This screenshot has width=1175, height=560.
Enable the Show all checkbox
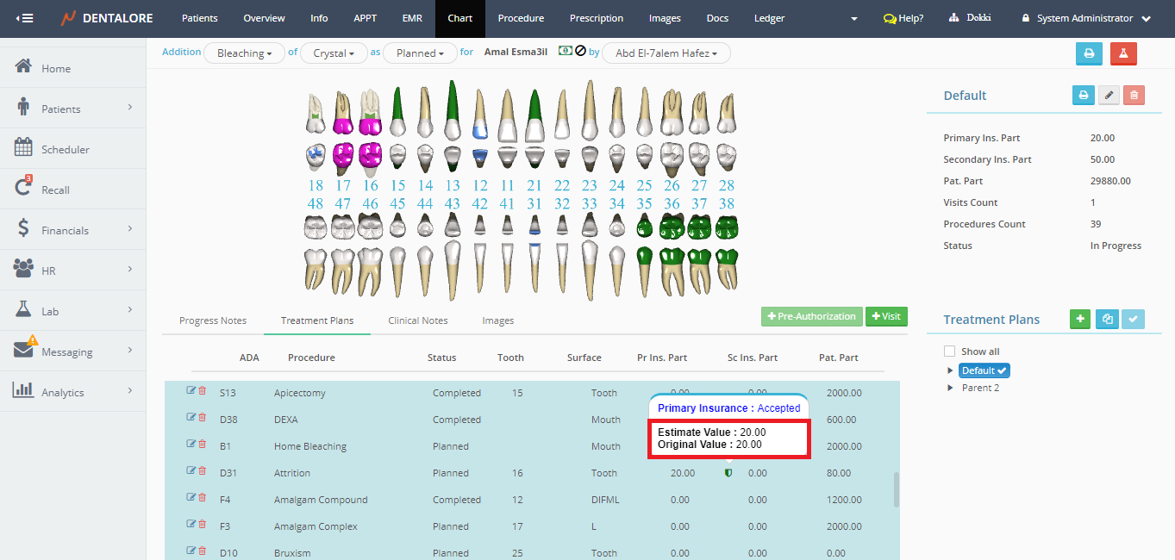click(x=949, y=352)
